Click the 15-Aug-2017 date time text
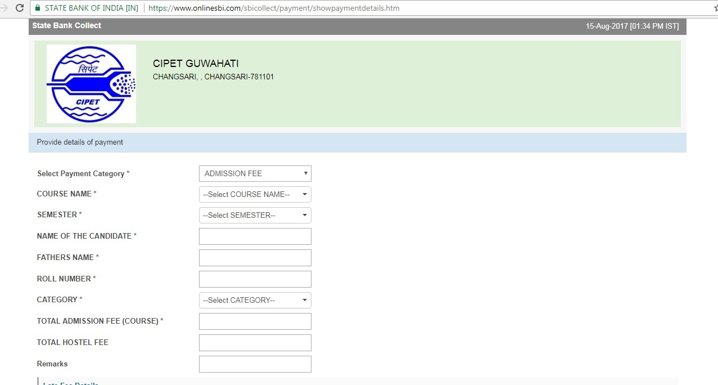 point(632,26)
